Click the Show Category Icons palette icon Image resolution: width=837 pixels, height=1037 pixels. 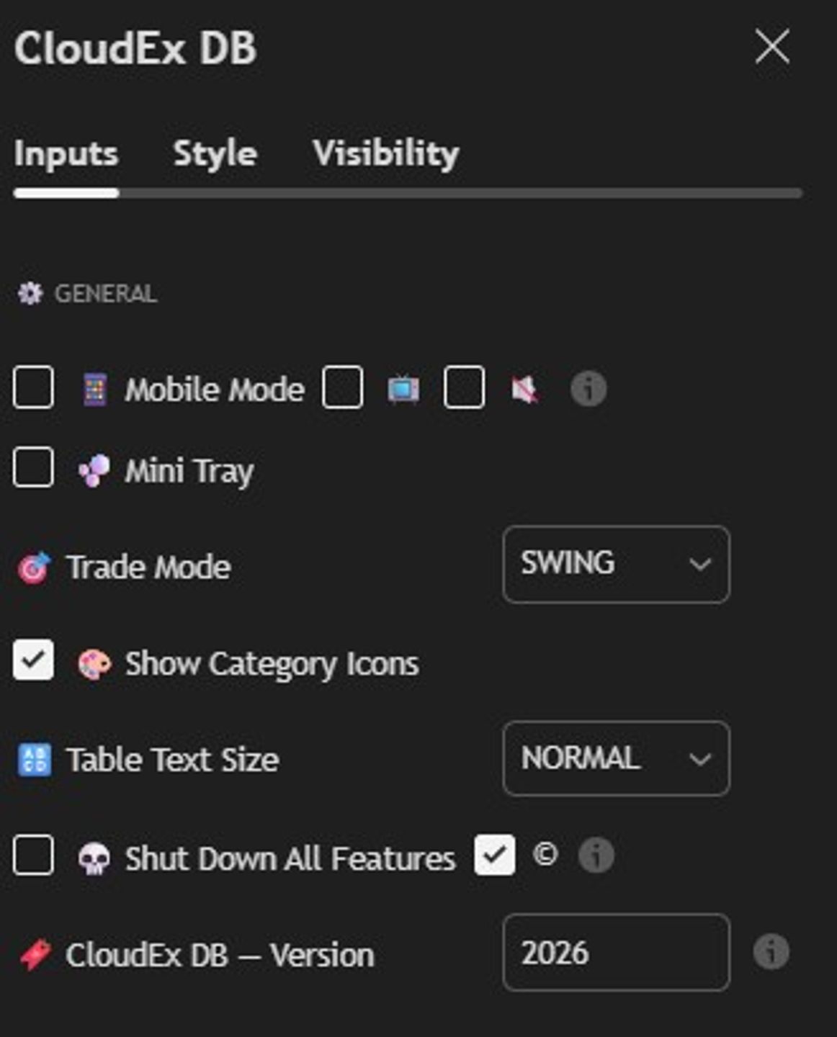point(94,664)
